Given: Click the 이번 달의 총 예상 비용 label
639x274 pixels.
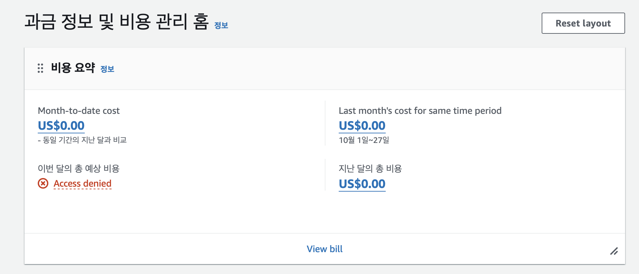Looking at the screenshot, I should click(78, 169).
